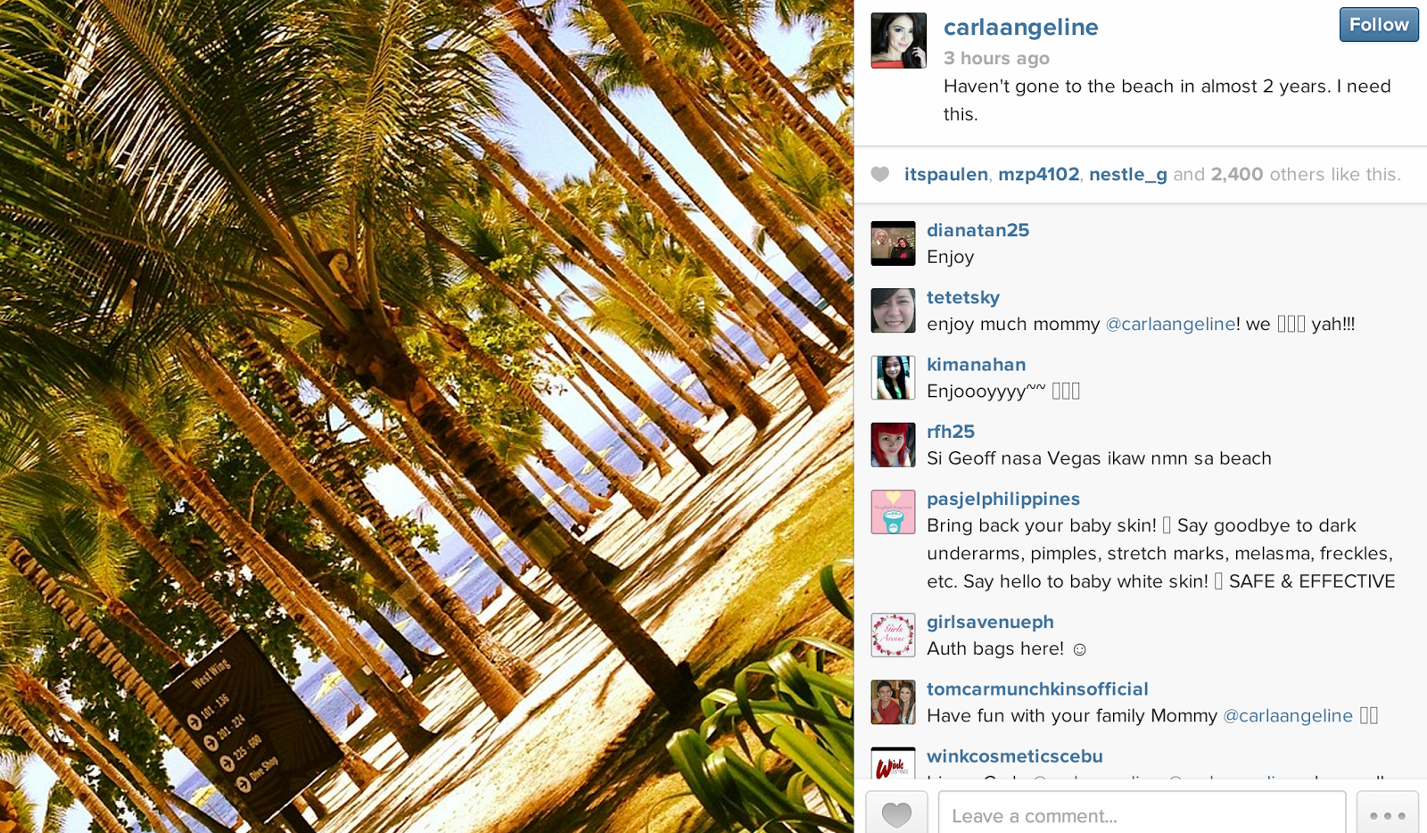
Task: Click the beach palm trees photo
Action: coord(426,416)
